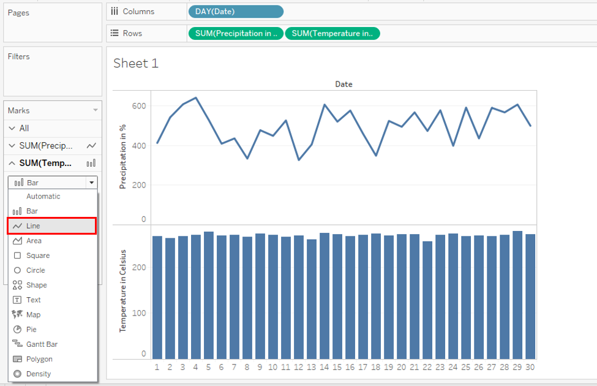The width and height of the screenshot is (597, 386).
Task: Pick the Map mark type icon
Action: (x=17, y=314)
